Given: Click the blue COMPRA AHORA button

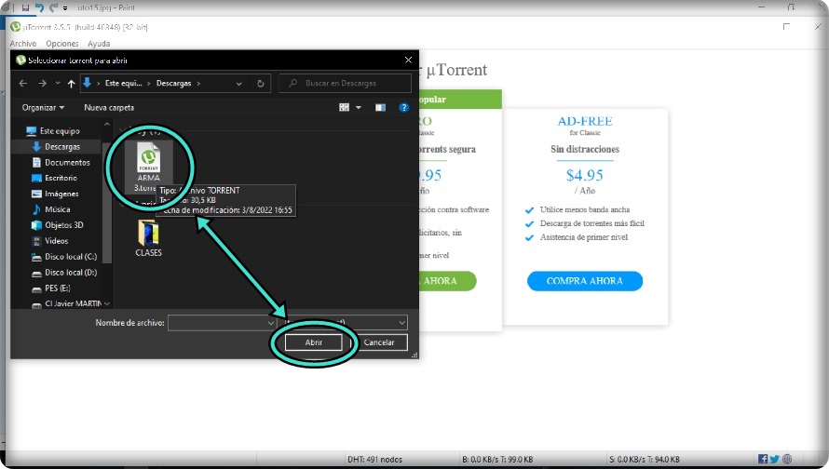Looking at the screenshot, I should [x=585, y=281].
